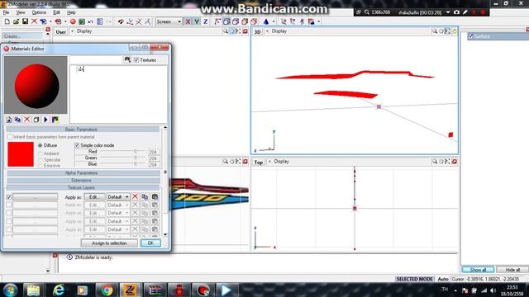
Task: Click the zoom magnifier in 3D viewport header
Action: [435, 31]
